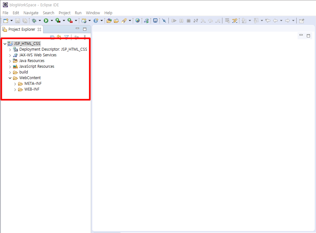This screenshot has height=233, width=316.
Task: Select the Project Explorer tab
Action: click(22, 29)
